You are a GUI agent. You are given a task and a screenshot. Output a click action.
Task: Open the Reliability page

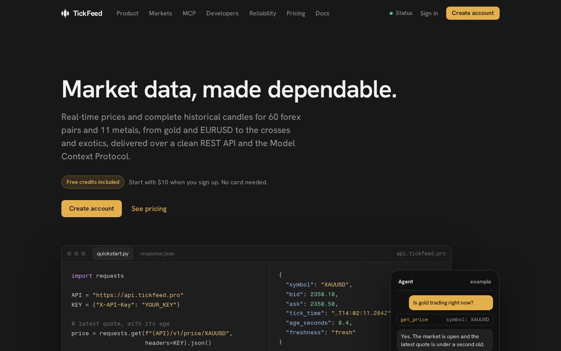tap(263, 13)
